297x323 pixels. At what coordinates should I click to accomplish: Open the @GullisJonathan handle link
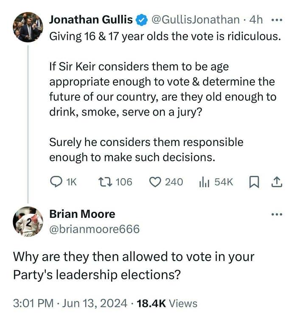(x=194, y=20)
